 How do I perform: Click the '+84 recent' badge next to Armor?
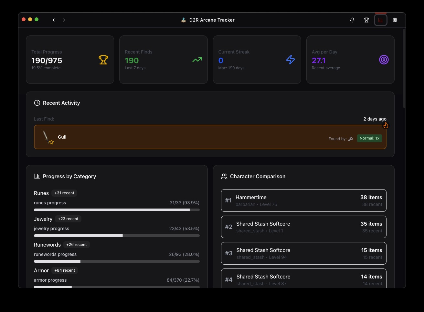tap(65, 270)
